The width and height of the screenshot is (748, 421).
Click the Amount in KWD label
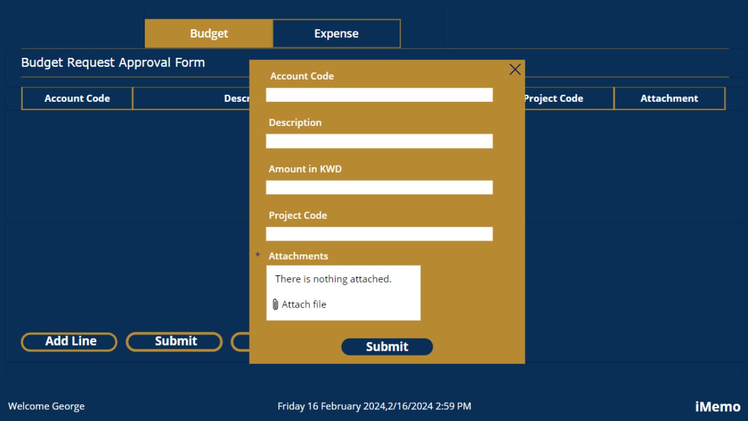coord(305,169)
